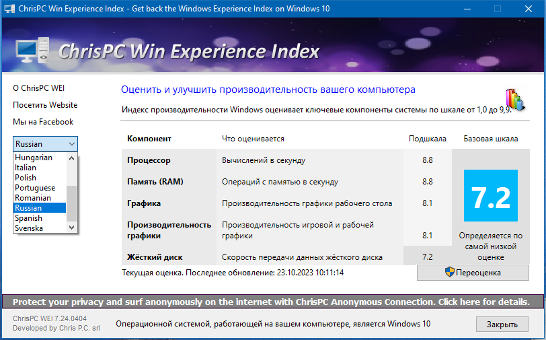This screenshot has height=340, width=546.
Task: Click the Графика subscore 8.1
Action: 427,203
